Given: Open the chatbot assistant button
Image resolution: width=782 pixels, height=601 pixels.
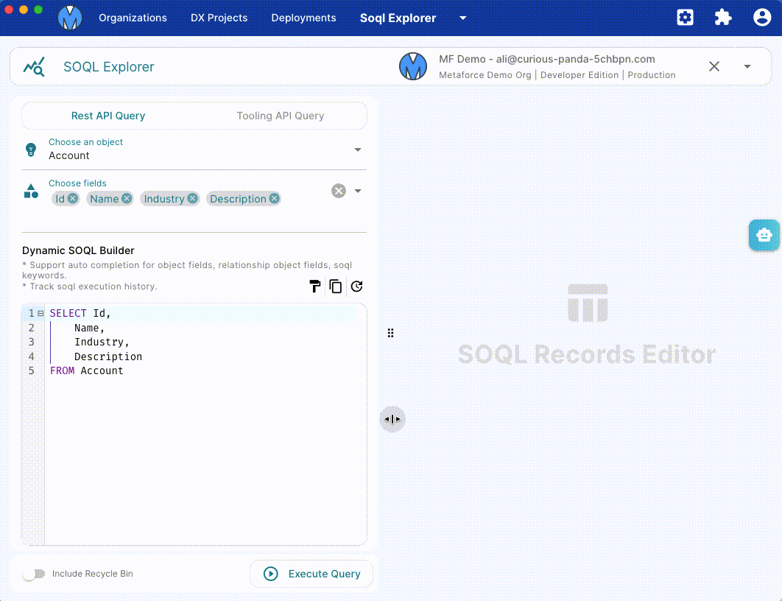Looking at the screenshot, I should (x=764, y=235).
